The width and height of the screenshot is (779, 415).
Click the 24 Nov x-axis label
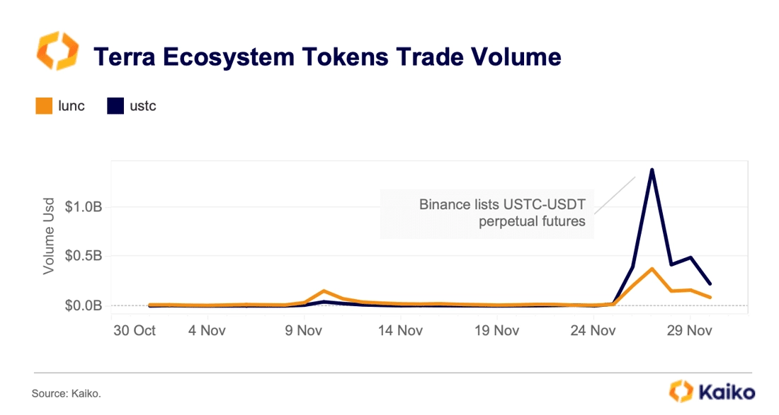tap(593, 331)
